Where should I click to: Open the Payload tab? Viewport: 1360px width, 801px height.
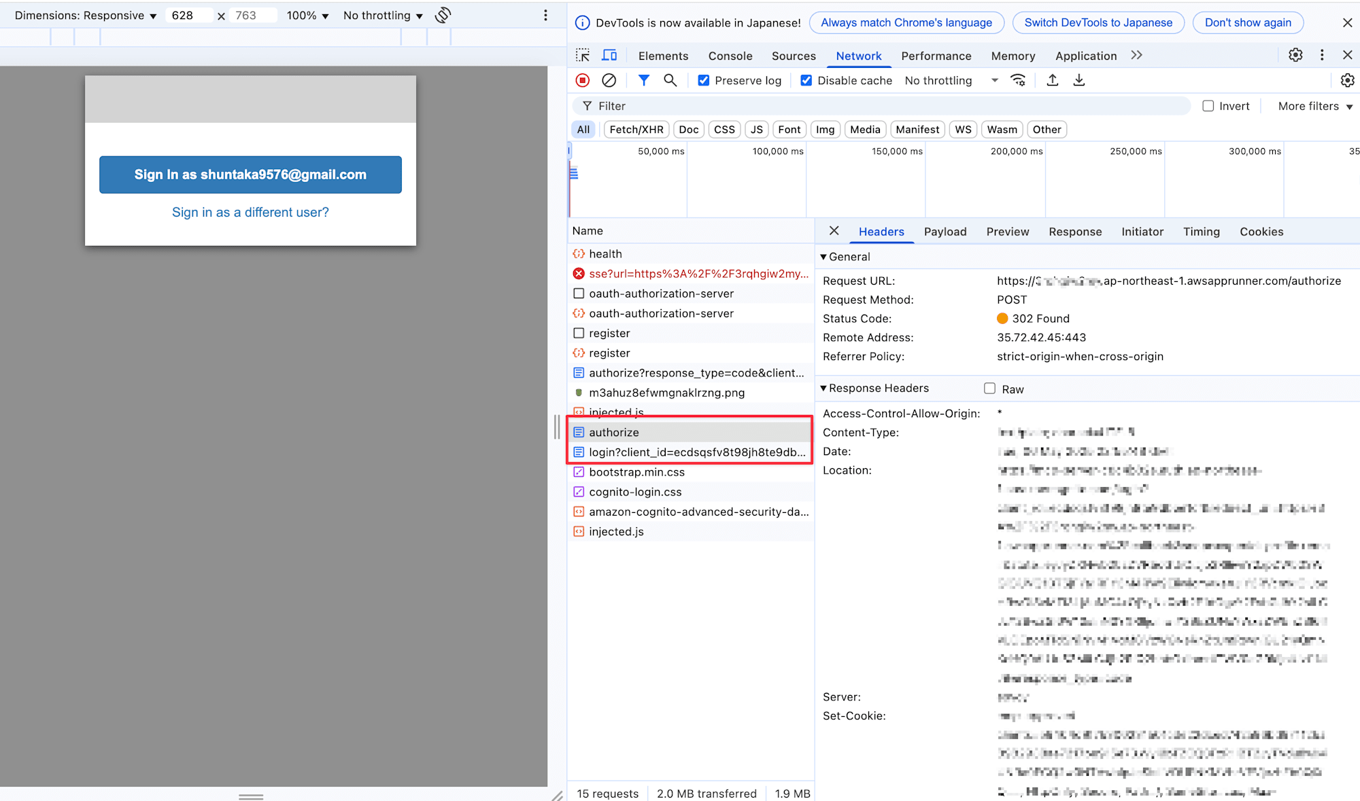(x=945, y=232)
